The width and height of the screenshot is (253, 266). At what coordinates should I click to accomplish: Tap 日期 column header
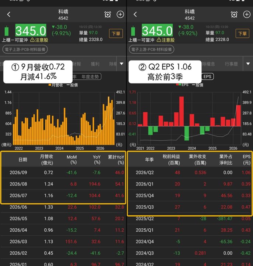pos(23,160)
